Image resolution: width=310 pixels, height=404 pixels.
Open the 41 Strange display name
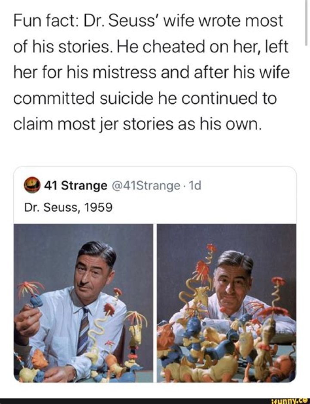76,186
